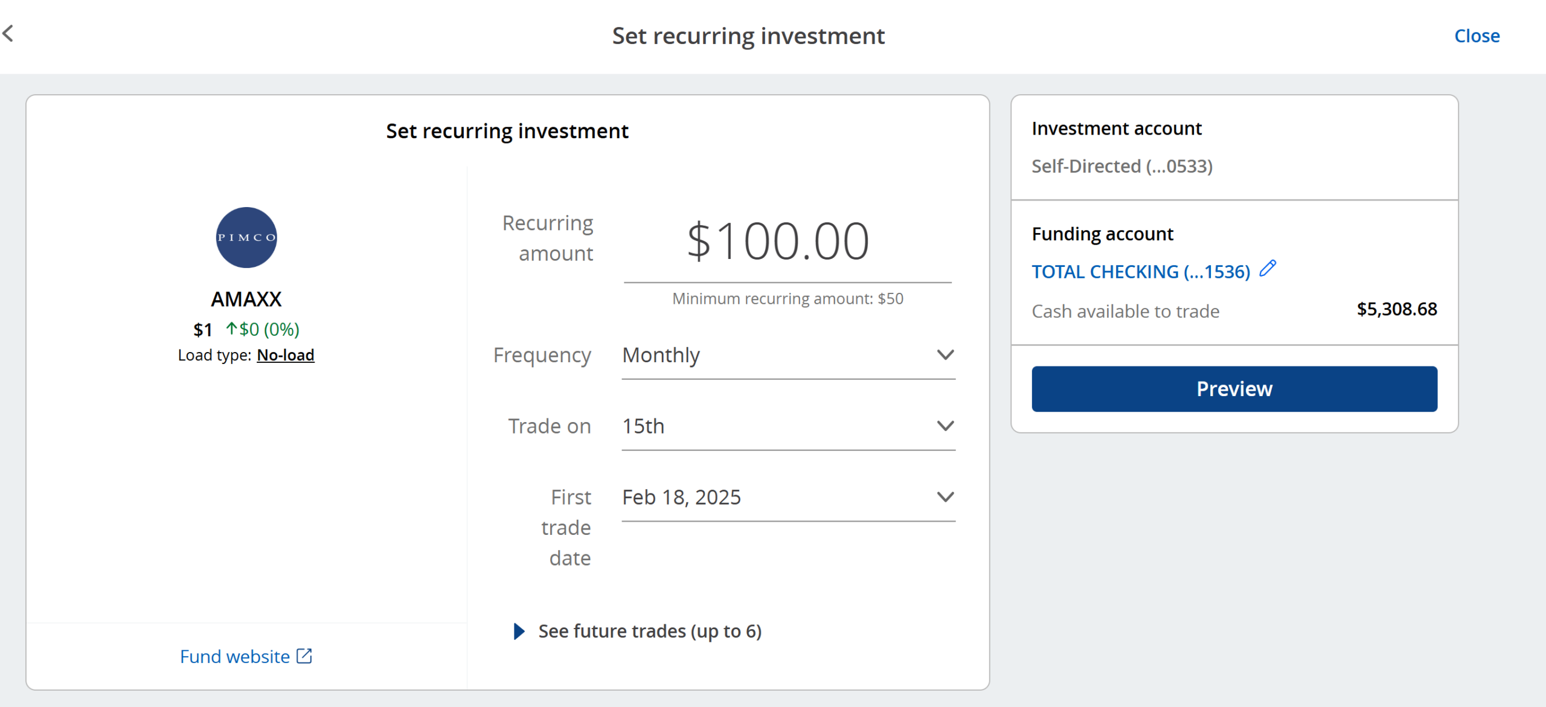
Task: Click the $100.00 recurring amount field
Action: coord(787,242)
